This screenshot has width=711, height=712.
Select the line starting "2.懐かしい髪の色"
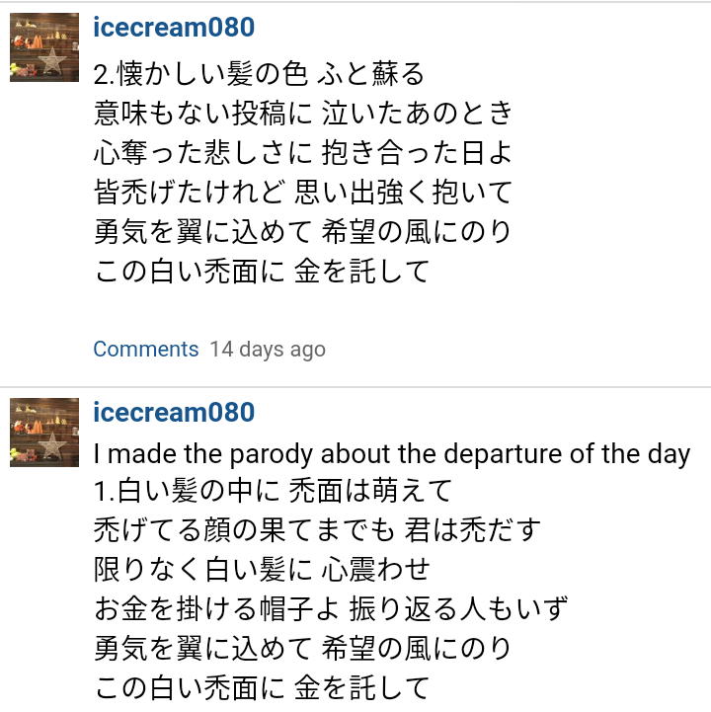[x=259, y=74]
